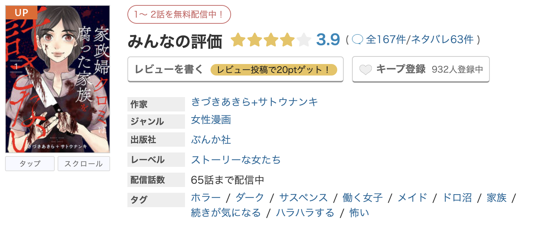Click the yellow レビュー投稿で20ptゲット badge
The width and height of the screenshot is (542, 228).
pos(275,69)
